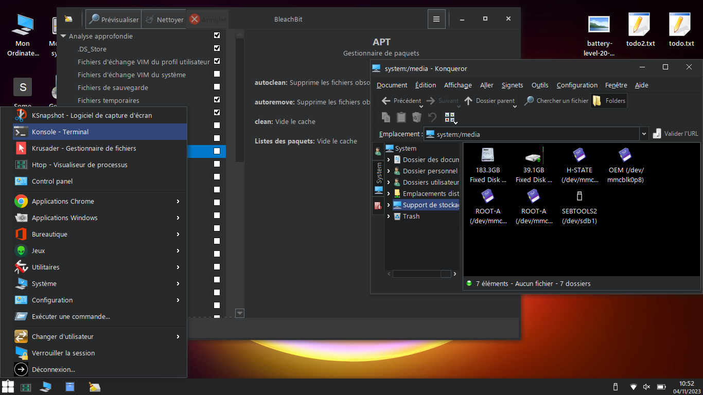Image resolution: width=703 pixels, height=395 pixels.
Task: Click the Htop monitor taskbar icon
Action: (x=26, y=387)
